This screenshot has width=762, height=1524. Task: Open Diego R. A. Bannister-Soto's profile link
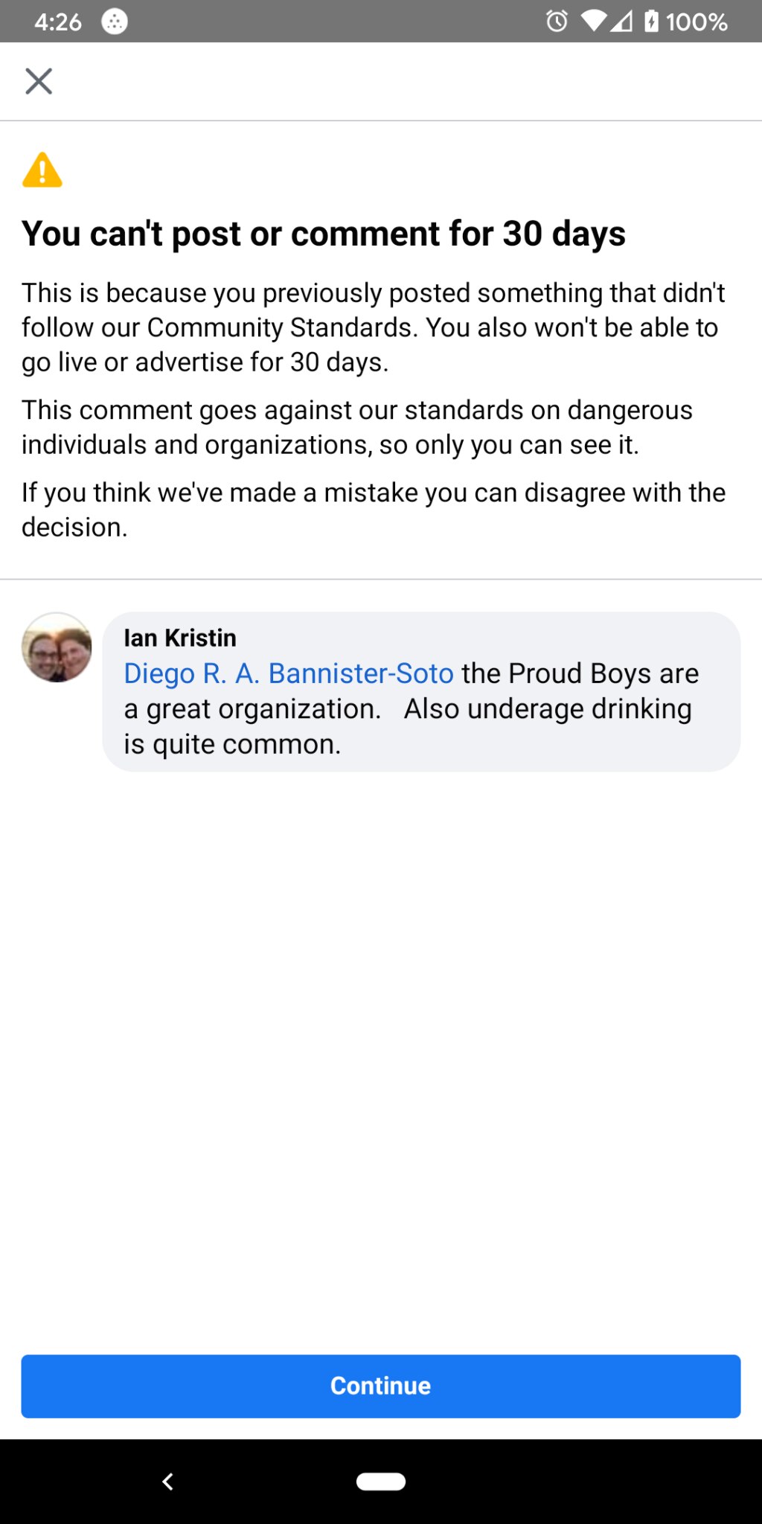point(289,673)
